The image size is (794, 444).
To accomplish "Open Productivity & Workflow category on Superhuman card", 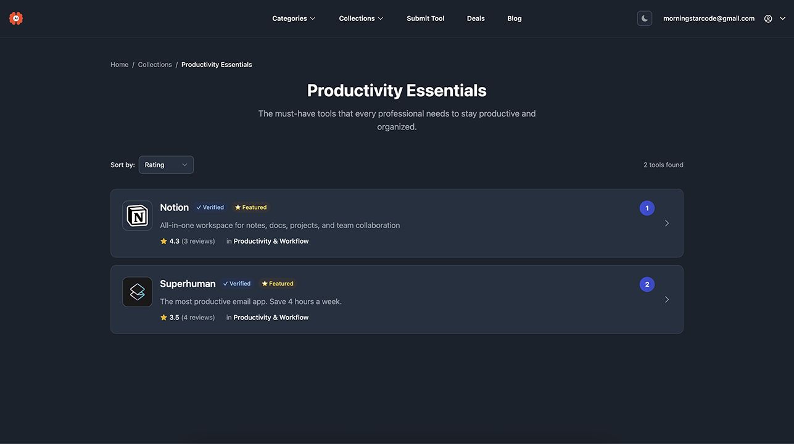I will click(271, 318).
